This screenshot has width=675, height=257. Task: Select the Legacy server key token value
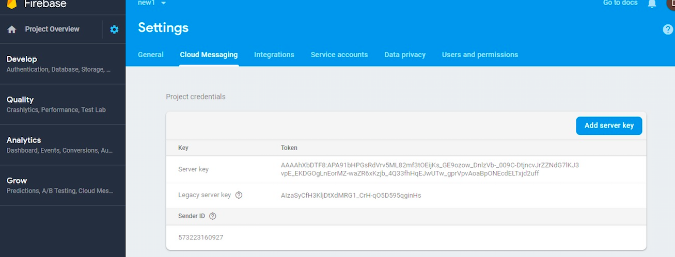351,196
